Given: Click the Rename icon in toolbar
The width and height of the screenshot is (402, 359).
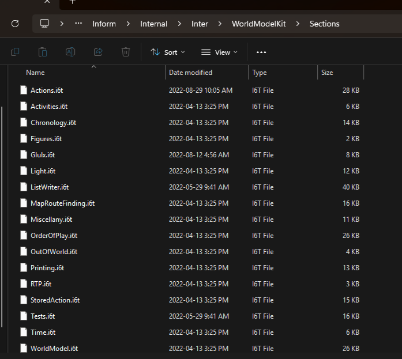Looking at the screenshot, I should pyautogui.click(x=70, y=52).
